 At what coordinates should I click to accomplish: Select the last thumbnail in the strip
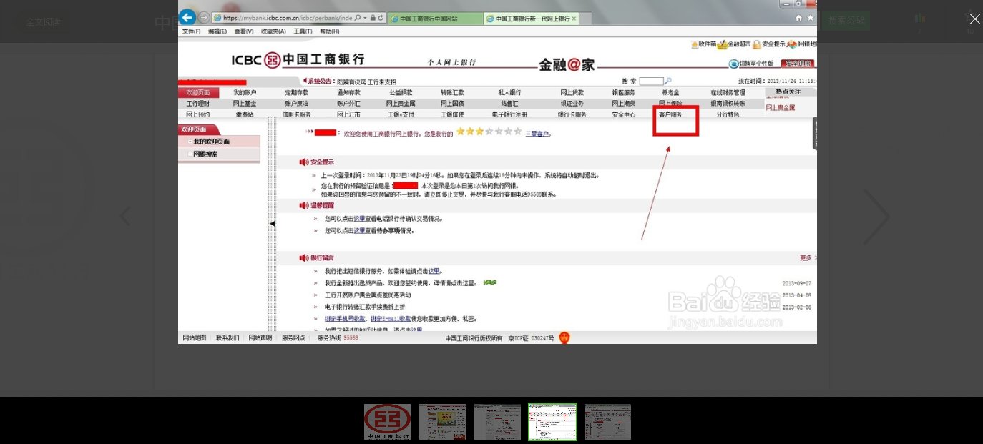[x=607, y=422]
